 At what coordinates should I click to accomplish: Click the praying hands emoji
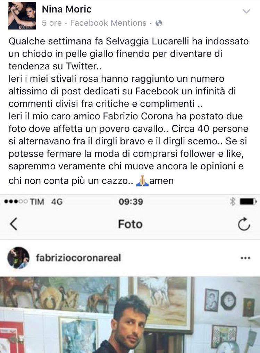pos(142,181)
